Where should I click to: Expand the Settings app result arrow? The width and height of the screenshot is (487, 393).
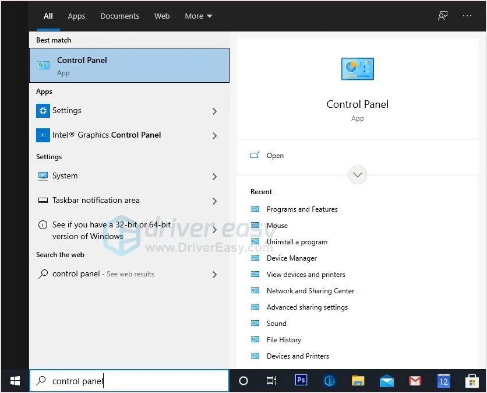pos(214,111)
